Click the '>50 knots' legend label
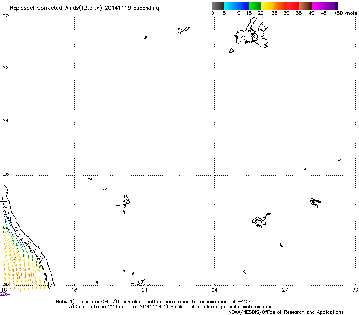 click(x=345, y=13)
